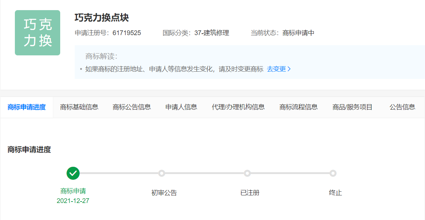Click the registration number 61719525
The width and height of the screenshot is (425, 220).
click(127, 33)
